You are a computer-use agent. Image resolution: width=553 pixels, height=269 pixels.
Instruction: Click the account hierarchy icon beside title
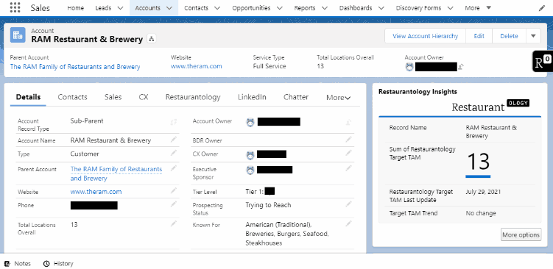pyautogui.click(x=152, y=39)
